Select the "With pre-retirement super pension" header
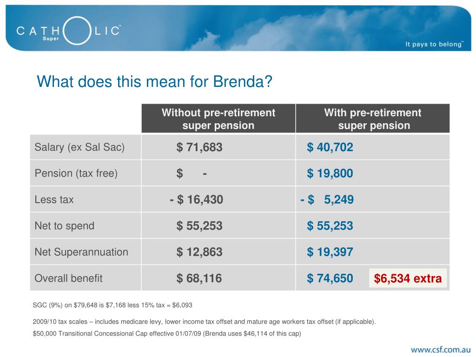The width and height of the screenshot is (476, 357). [x=373, y=119]
